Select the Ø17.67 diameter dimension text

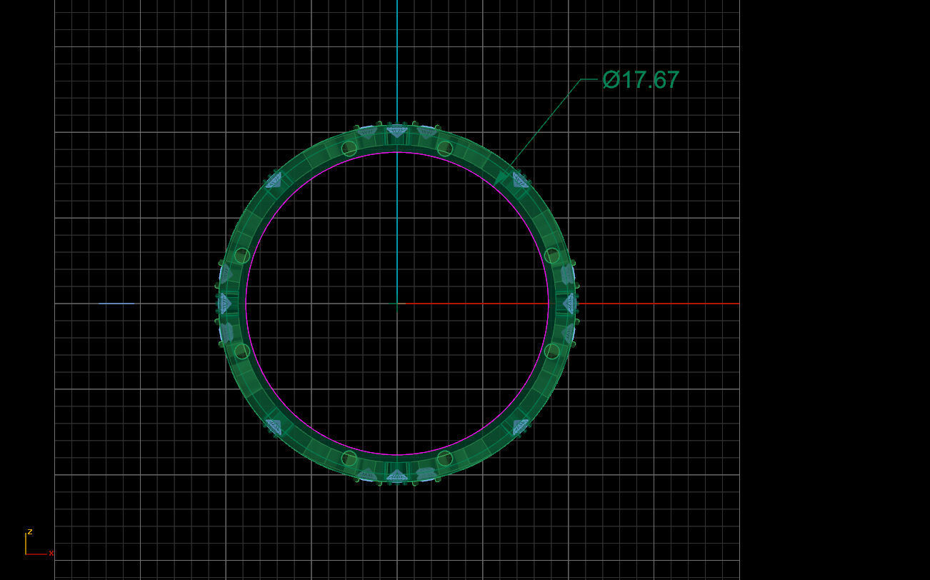click(640, 79)
